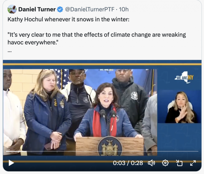Open Daniel Turner's profile name link
The height and width of the screenshot is (174, 204).
pyautogui.click(x=37, y=9)
